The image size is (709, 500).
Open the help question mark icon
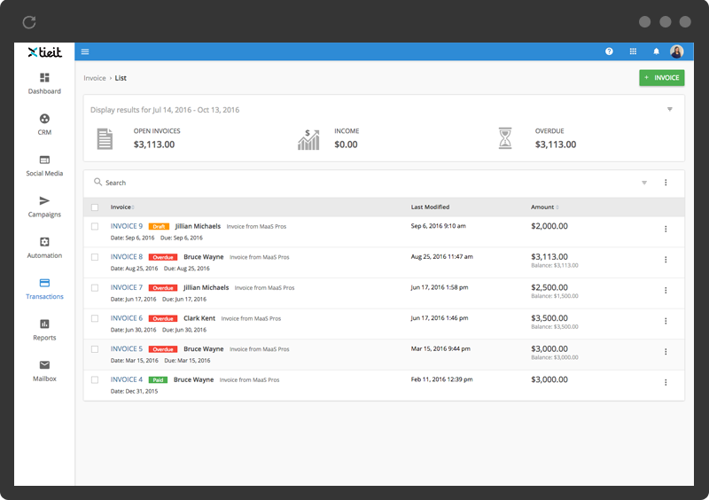609,51
